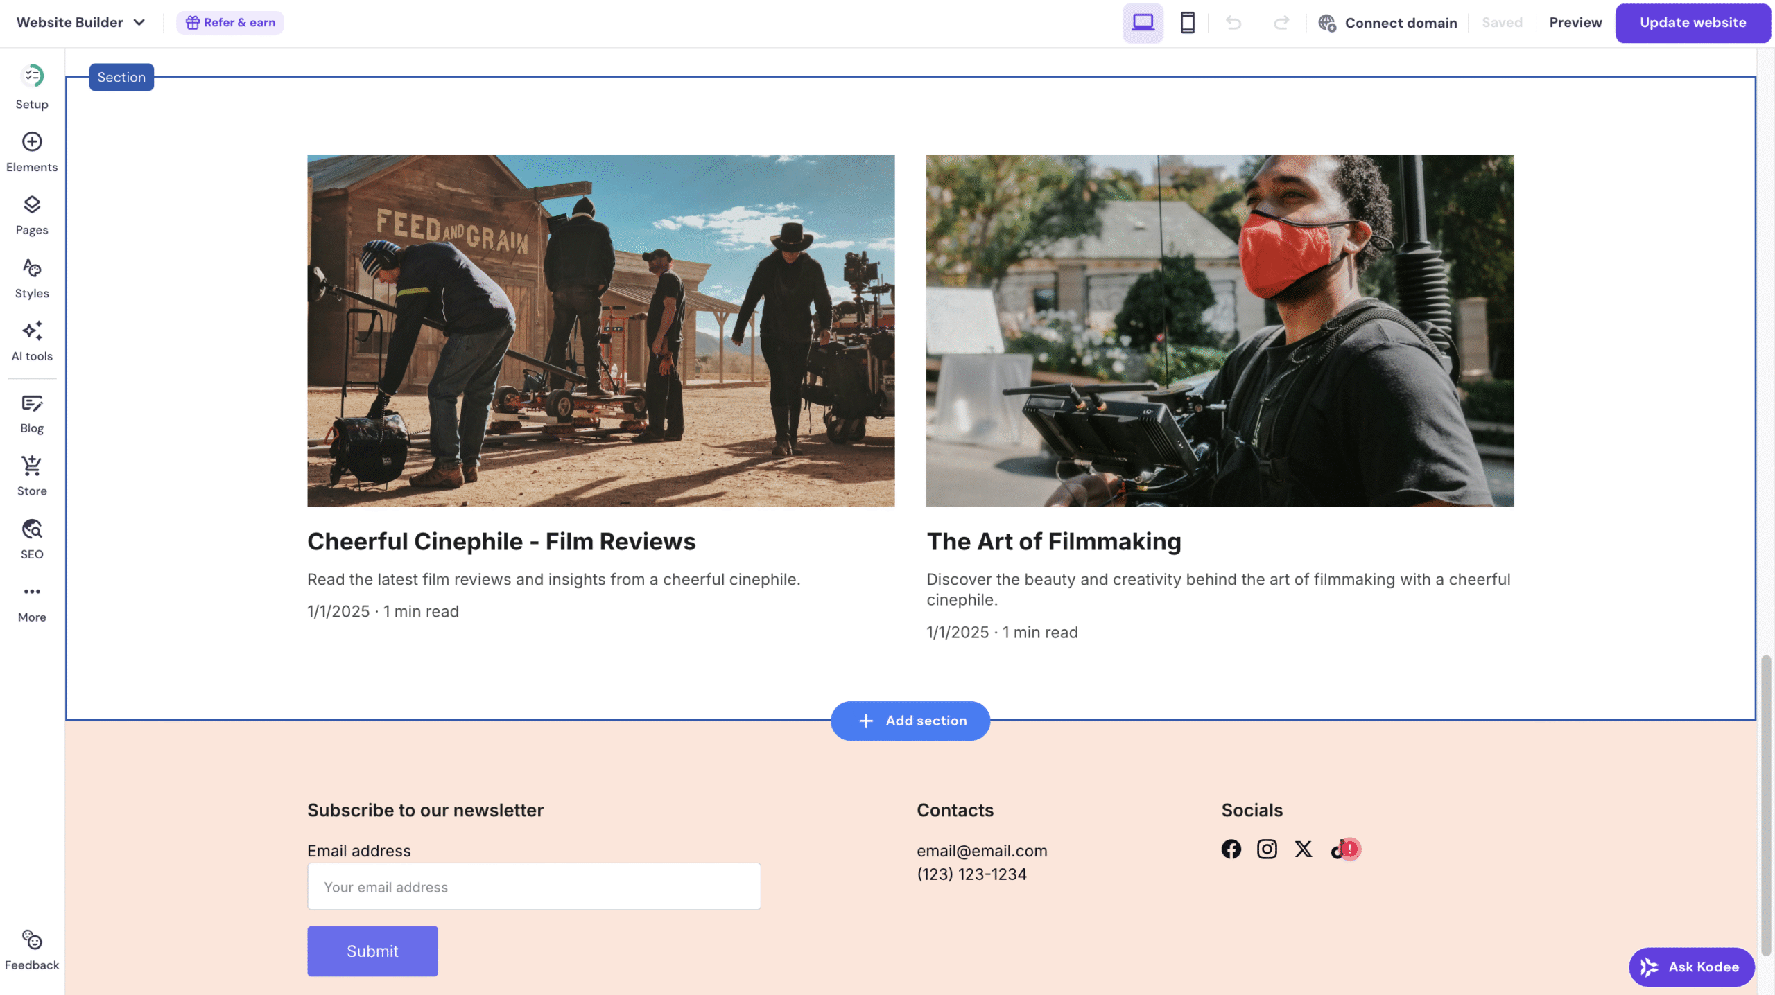Open the Styles panel

point(32,278)
